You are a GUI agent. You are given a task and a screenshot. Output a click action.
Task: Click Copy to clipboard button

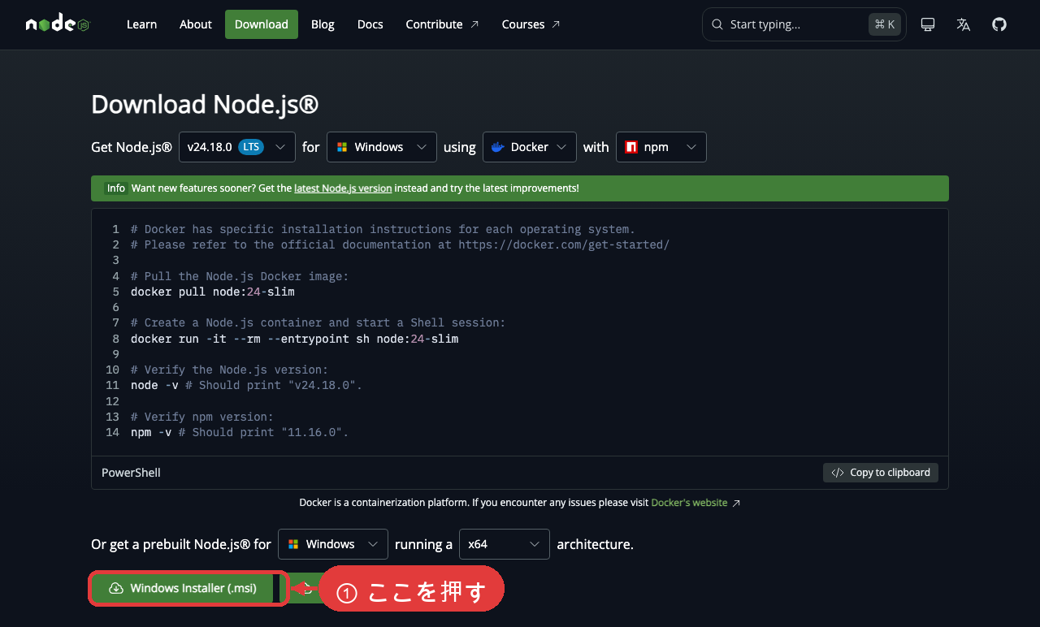[881, 473]
